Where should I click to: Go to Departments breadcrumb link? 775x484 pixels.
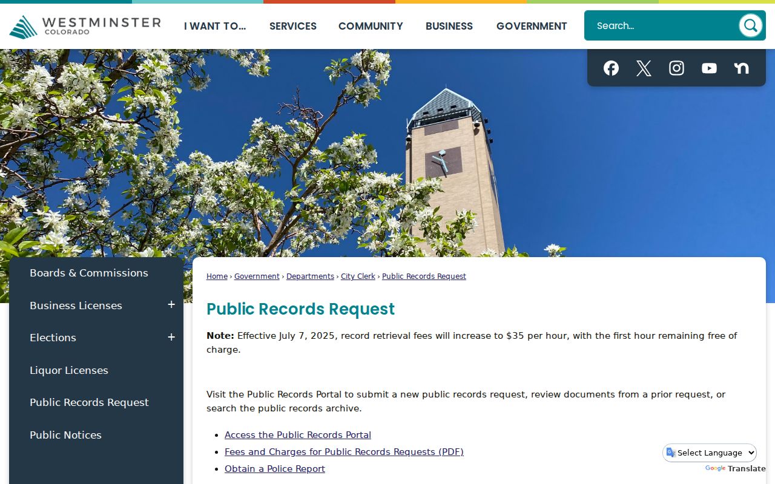click(310, 276)
